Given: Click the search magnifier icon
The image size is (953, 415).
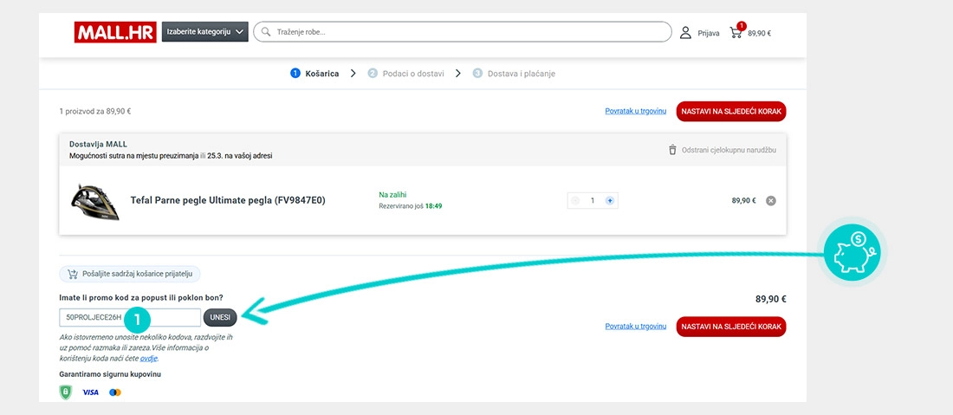Looking at the screenshot, I should pyautogui.click(x=267, y=32).
